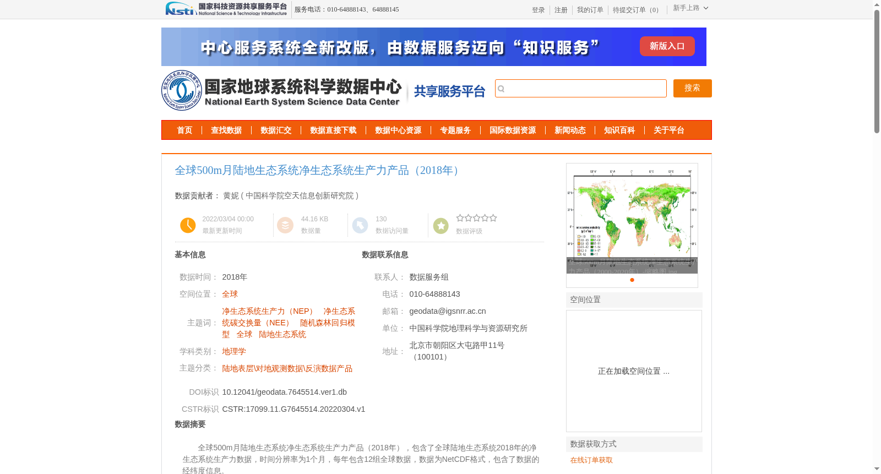Open the global NEP map thumbnail
Viewport: 881px width, 474px height.
point(632,219)
